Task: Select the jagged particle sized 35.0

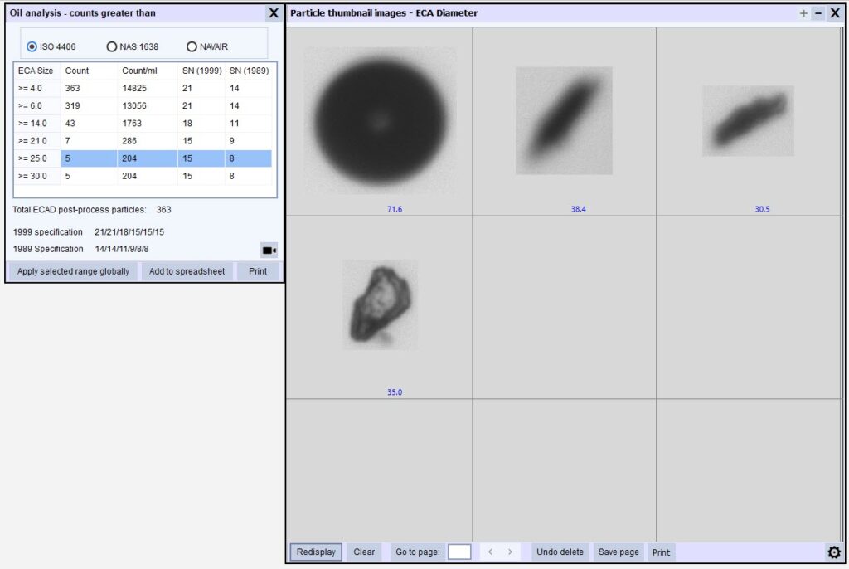Action: click(380, 303)
